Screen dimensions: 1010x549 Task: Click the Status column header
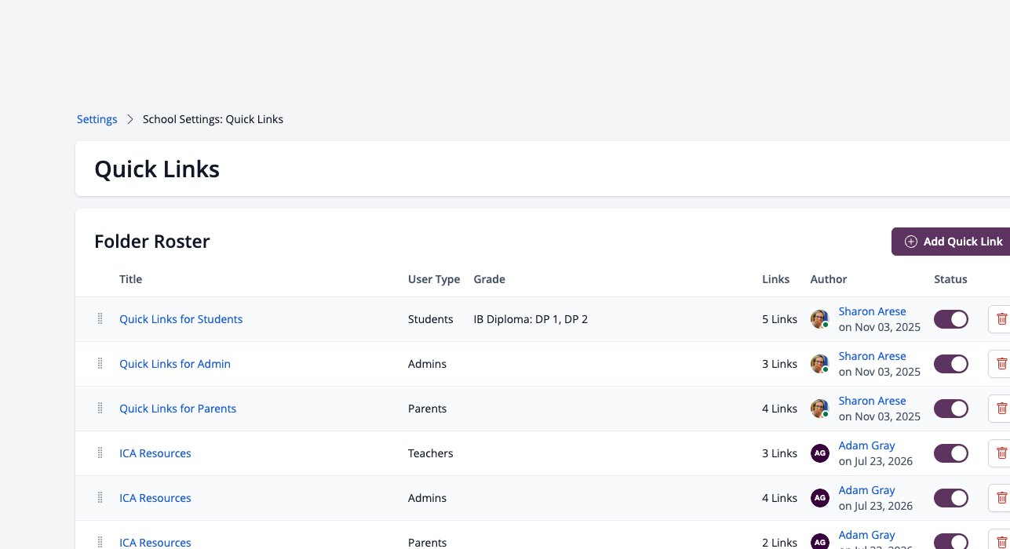[x=950, y=279]
